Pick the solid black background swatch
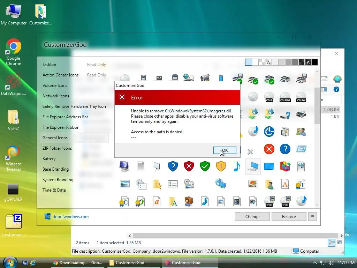357x268 pixels. point(315,62)
